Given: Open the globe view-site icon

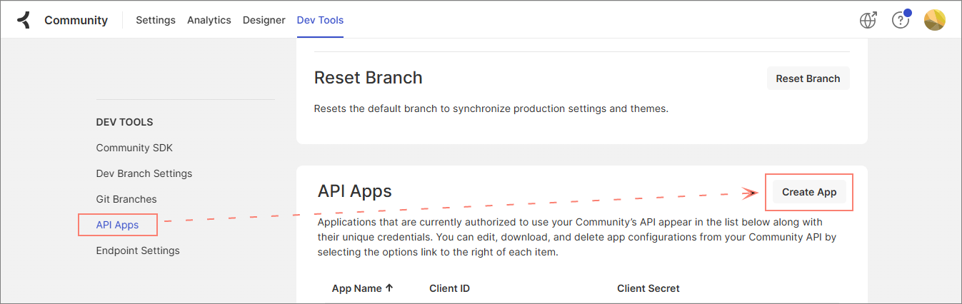Looking at the screenshot, I should 868,20.
